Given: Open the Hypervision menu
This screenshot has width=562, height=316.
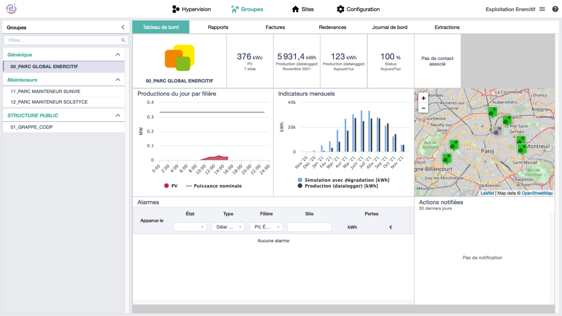Looking at the screenshot, I should click(x=191, y=9).
